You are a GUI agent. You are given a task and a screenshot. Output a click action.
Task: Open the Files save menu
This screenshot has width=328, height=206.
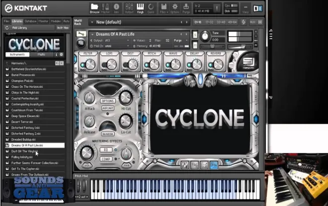[164, 8]
